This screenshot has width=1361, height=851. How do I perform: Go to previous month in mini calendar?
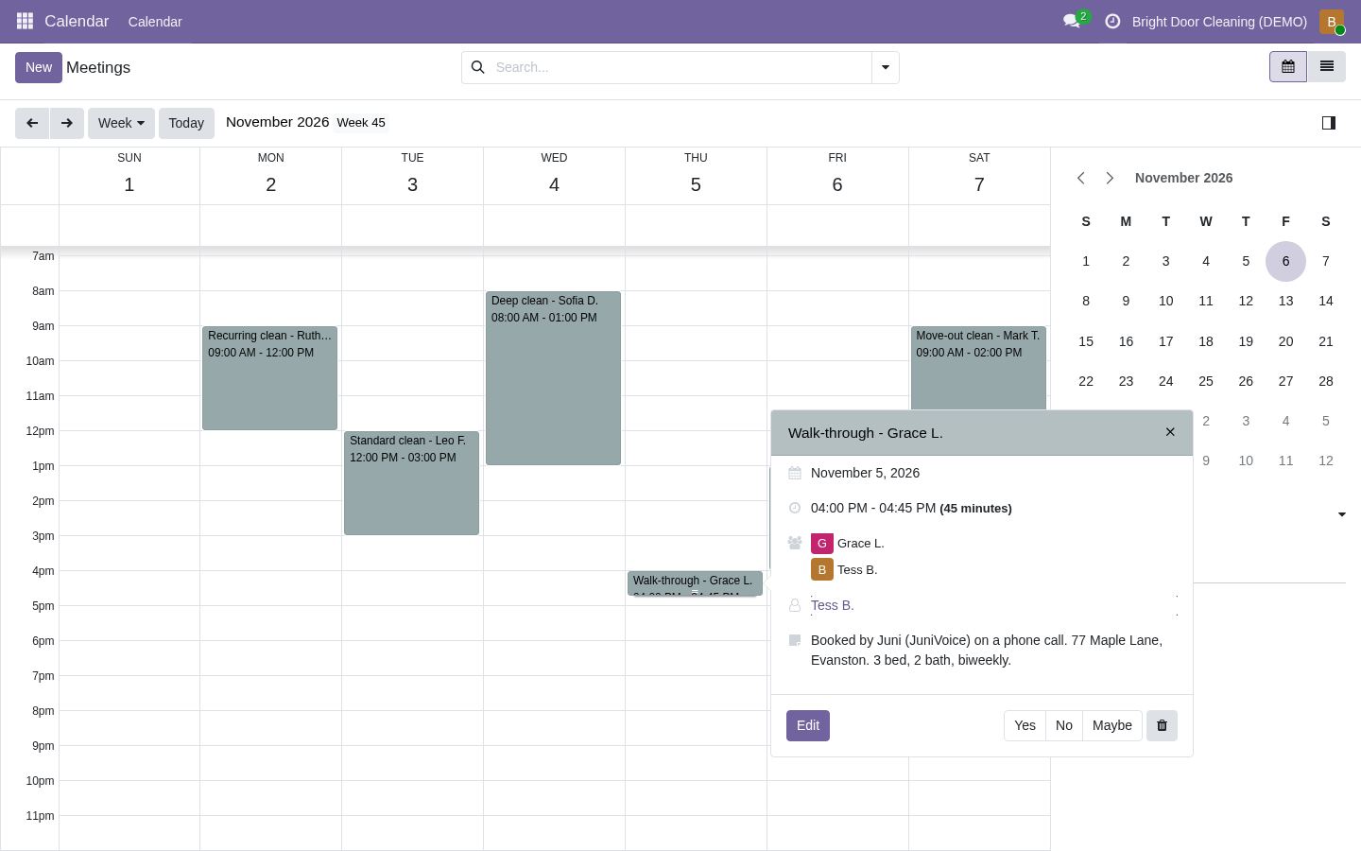pyautogui.click(x=1081, y=178)
